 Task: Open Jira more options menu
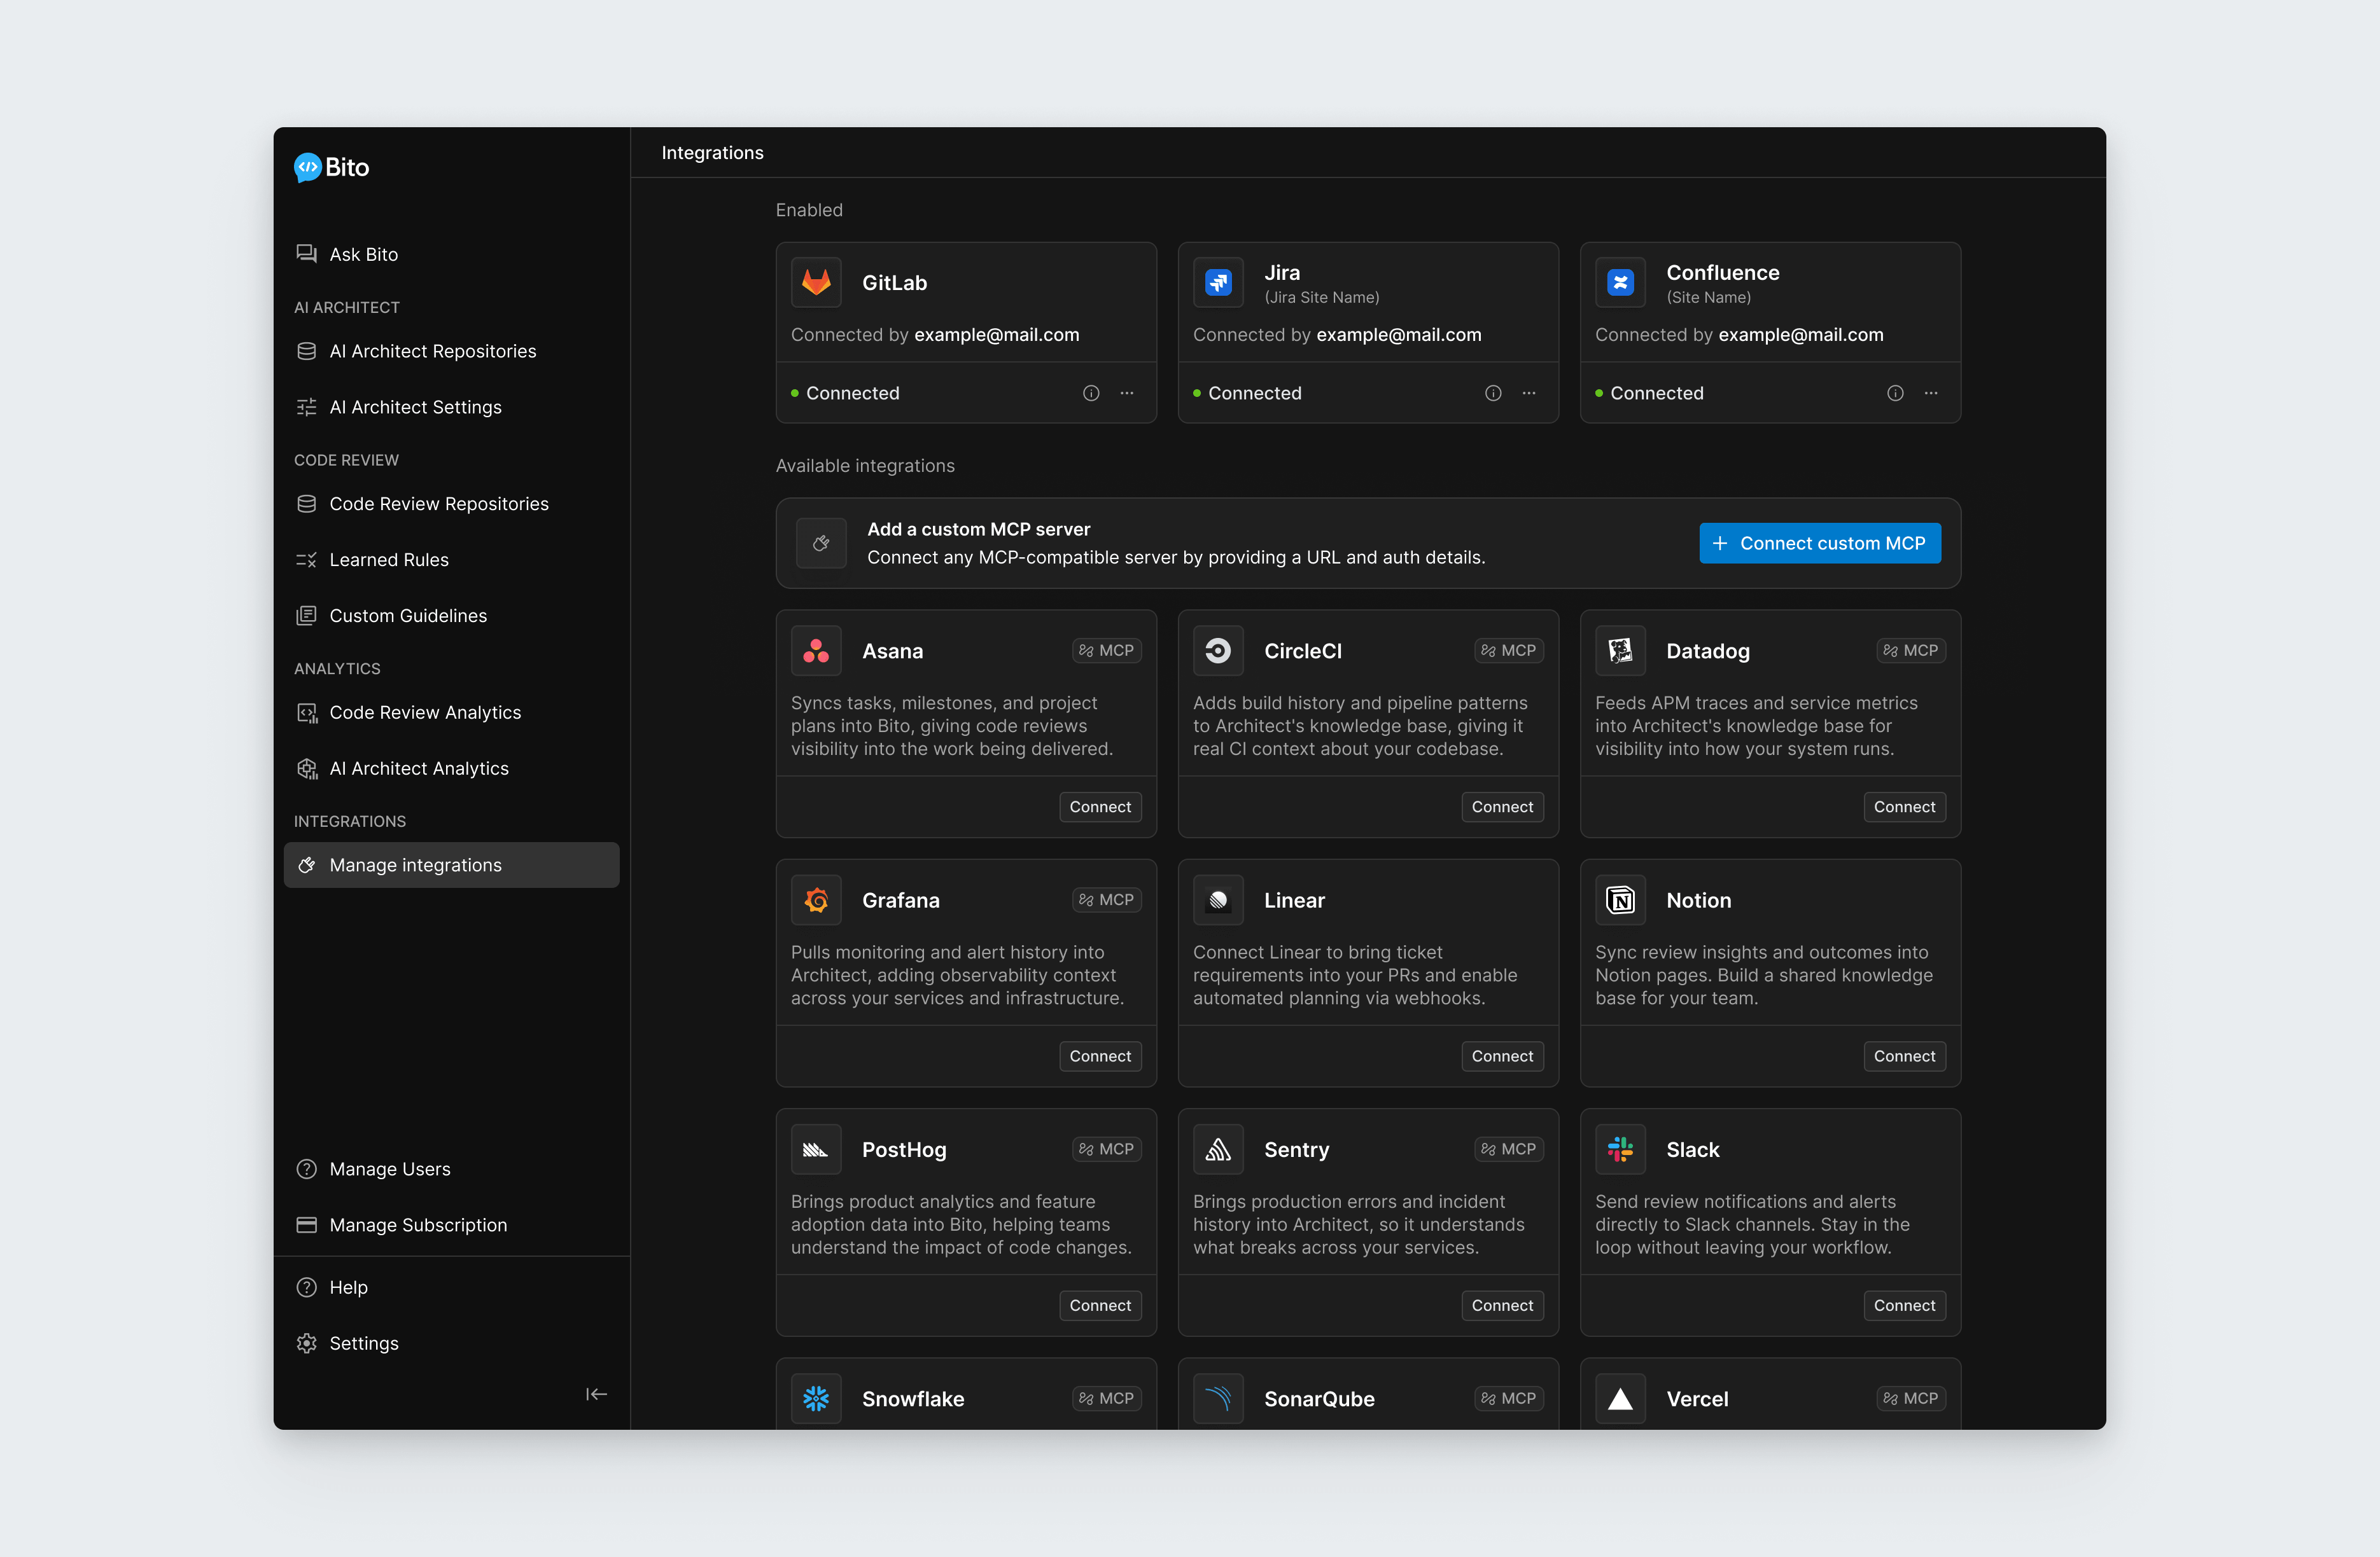1529,394
